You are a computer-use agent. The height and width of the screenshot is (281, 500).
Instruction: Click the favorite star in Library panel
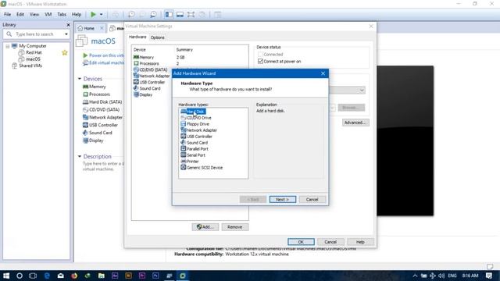[x=65, y=52]
